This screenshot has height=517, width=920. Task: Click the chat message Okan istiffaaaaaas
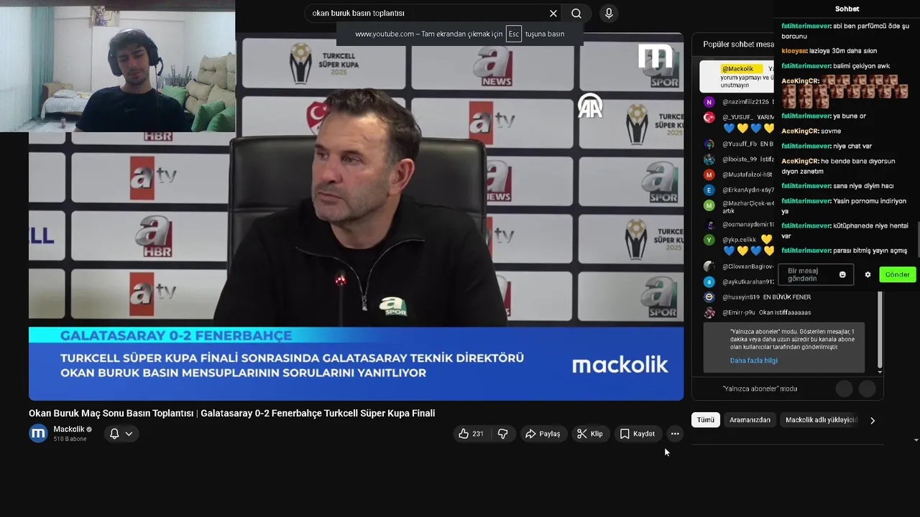(x=785, y=312)
